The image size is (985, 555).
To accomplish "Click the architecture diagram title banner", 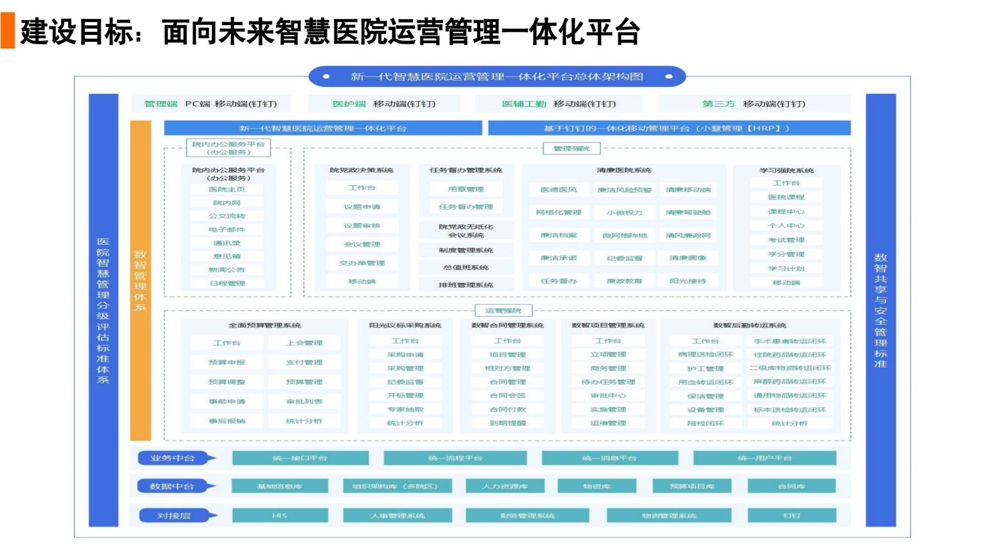I will click(x=497, y=77).
